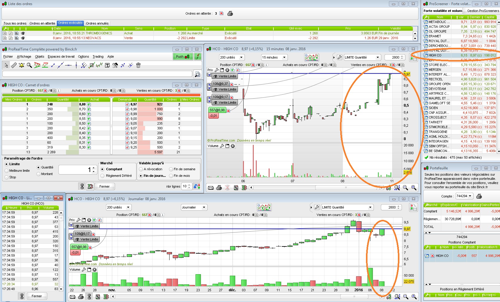Remove the Volume panel on the daily chart
The height and width of the screenshot is (302, 500).
pos(94,269)
